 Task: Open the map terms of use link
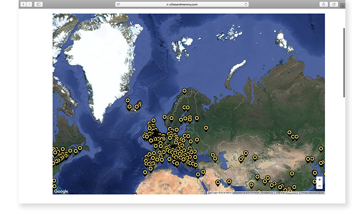pos(312,193)
